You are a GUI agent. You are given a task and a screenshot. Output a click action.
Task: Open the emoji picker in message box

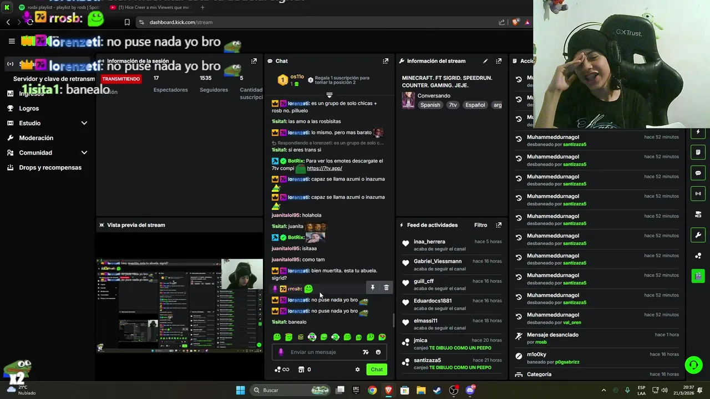(x=378, y=352)
